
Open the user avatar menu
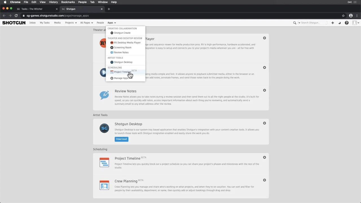pyautogui.click(x=356, y=23)
